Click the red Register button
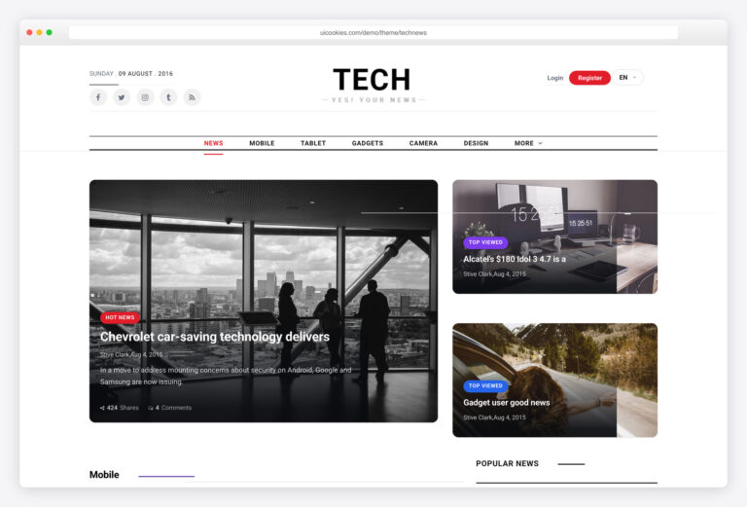Screen dimensions: 747x507 point(589,78)
